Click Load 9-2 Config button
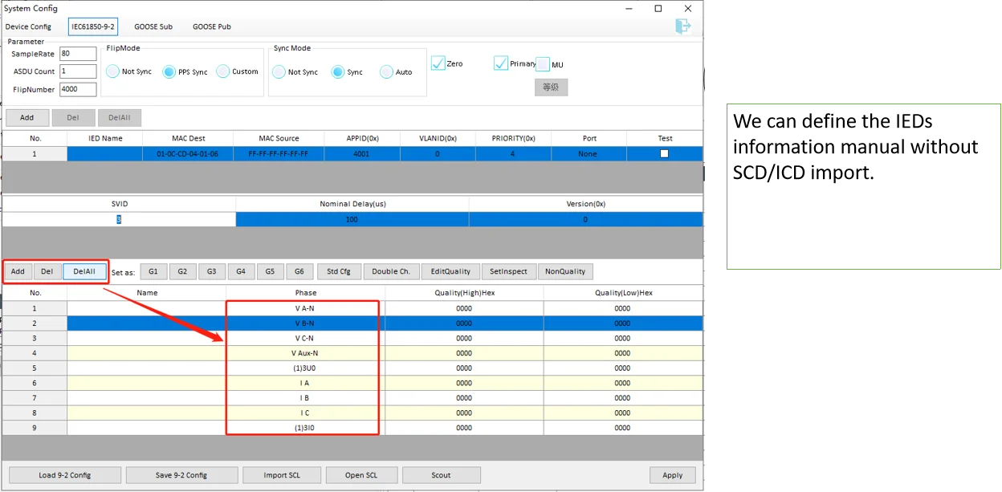The width and height of the screenshot is (1002, 492). coord(65,475)
